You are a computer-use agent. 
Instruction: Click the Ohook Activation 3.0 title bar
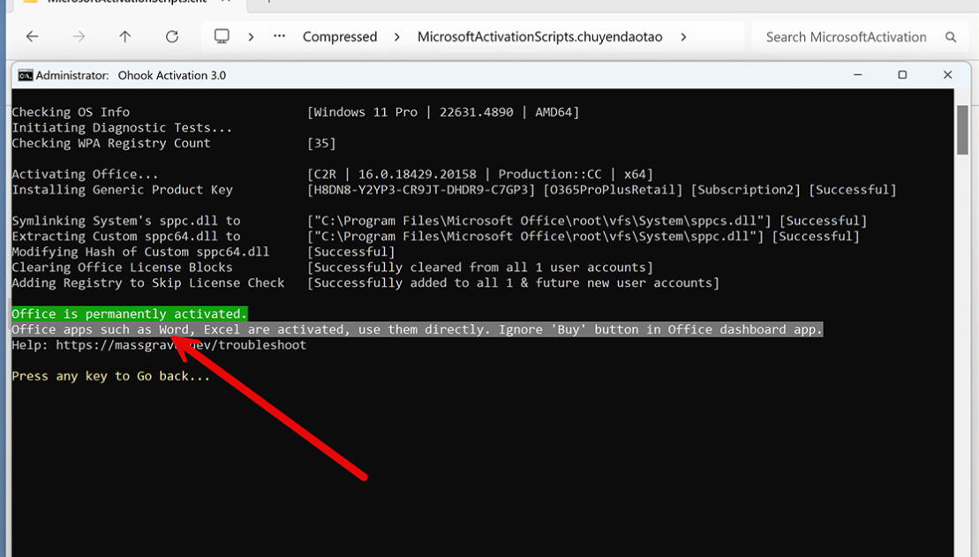441,76
